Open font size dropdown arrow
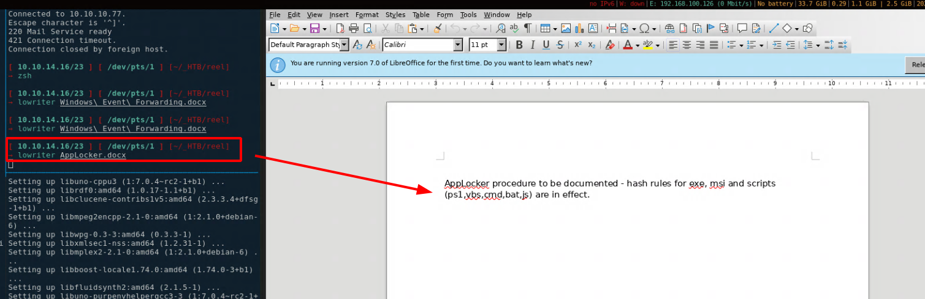The height and width of the screenshot is (299, 925). pos(502,45)
